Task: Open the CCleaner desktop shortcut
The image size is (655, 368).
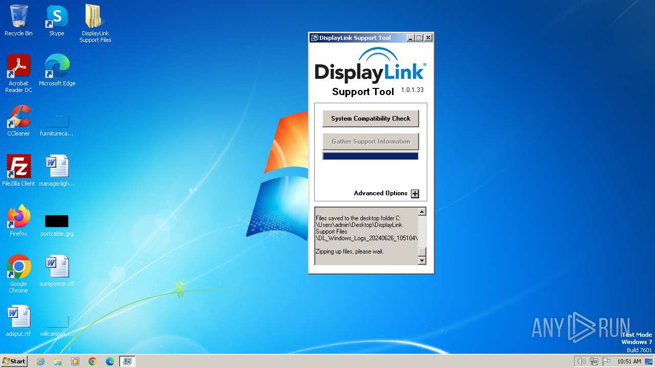Action: coord(18,121)
